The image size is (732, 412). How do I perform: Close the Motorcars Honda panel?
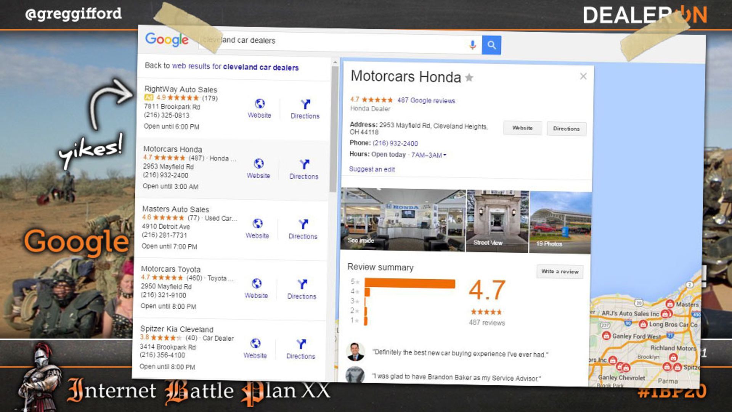[x=583, y=76]
